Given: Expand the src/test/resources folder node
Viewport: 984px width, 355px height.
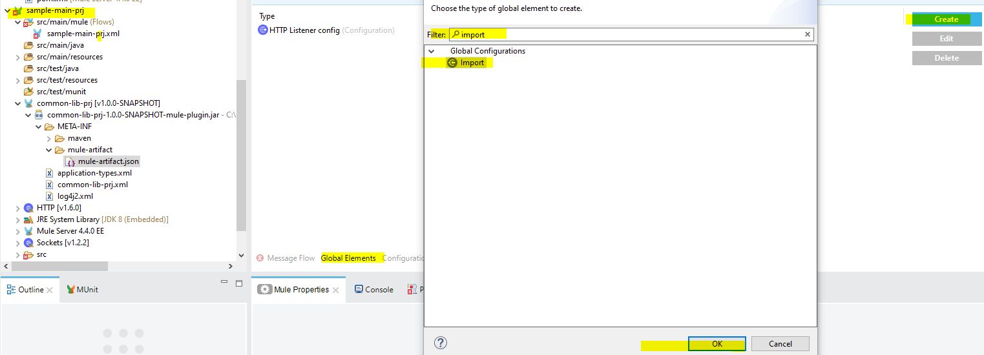Looking at the screenshot, I should click(x=17, y=80).
